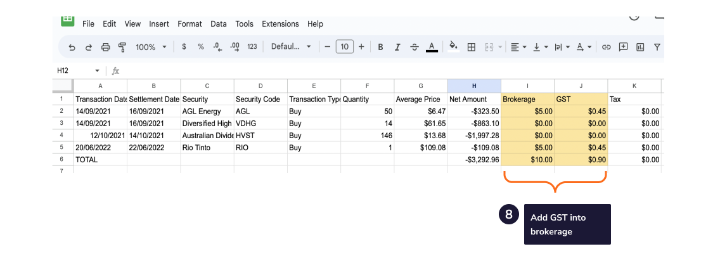
Task: Click the GST header cell
Action: [581, 99]
